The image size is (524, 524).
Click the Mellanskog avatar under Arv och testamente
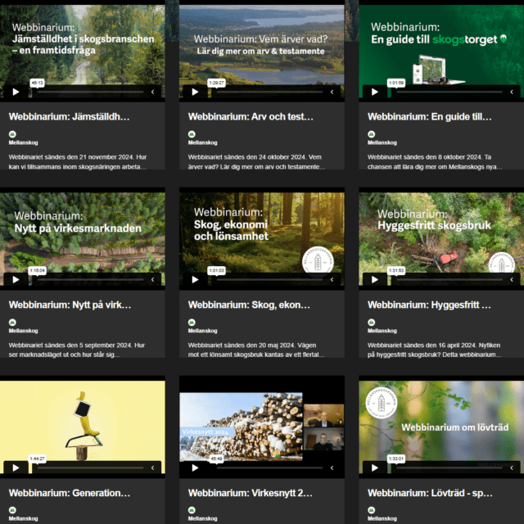(192, 133)
